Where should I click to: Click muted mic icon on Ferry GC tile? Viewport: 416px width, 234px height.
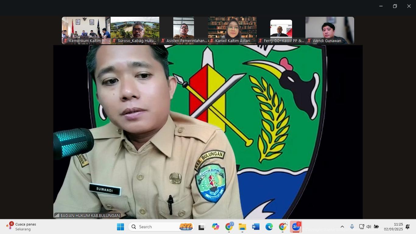(260, 41)
